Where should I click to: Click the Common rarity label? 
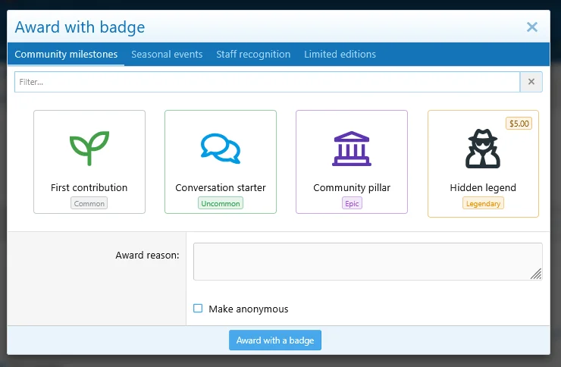(89, 203)
